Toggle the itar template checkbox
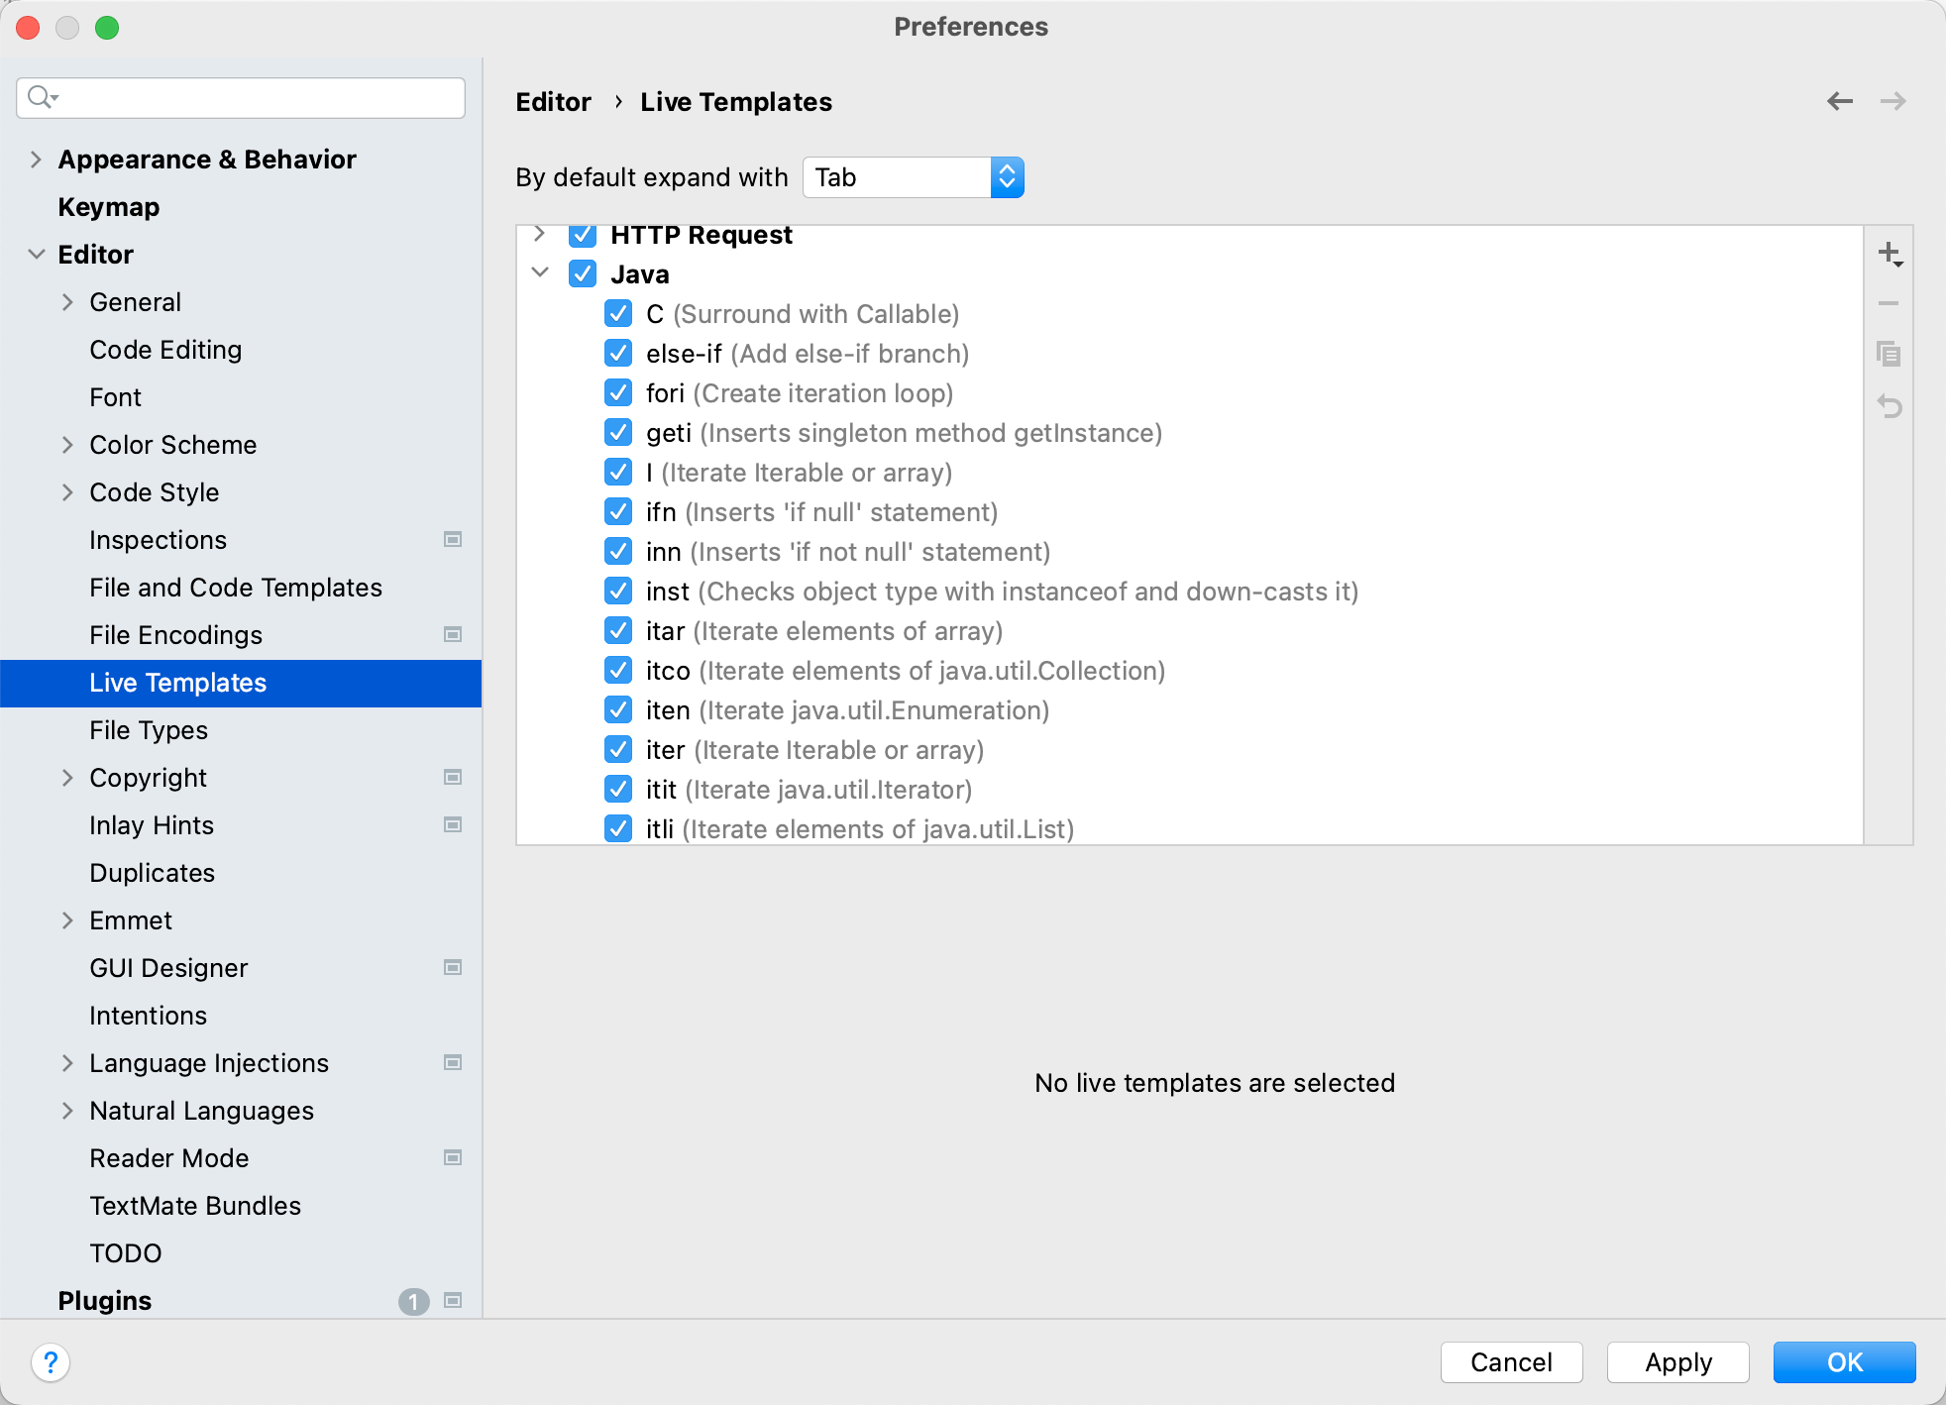Screen dimensions: 1946x1405 [618, 631]
